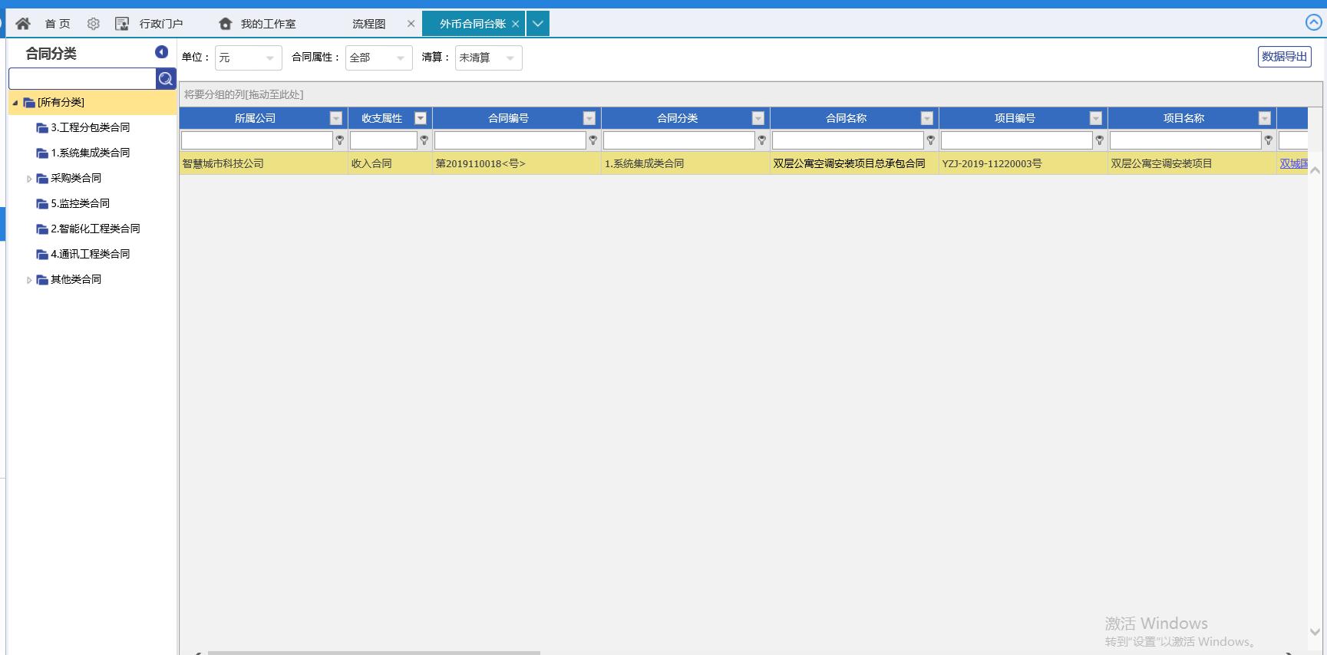Viewport: 1327px width, 655px height.
Task: Open the 我的工作室 tab
Action: tap(268, 24)
